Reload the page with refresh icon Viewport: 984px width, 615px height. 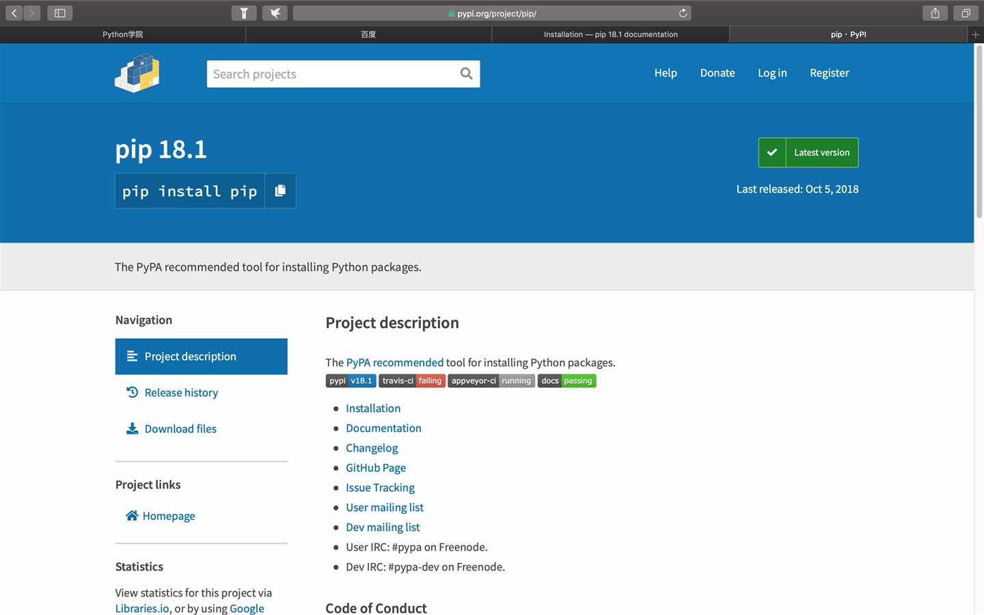pos(683,13)
